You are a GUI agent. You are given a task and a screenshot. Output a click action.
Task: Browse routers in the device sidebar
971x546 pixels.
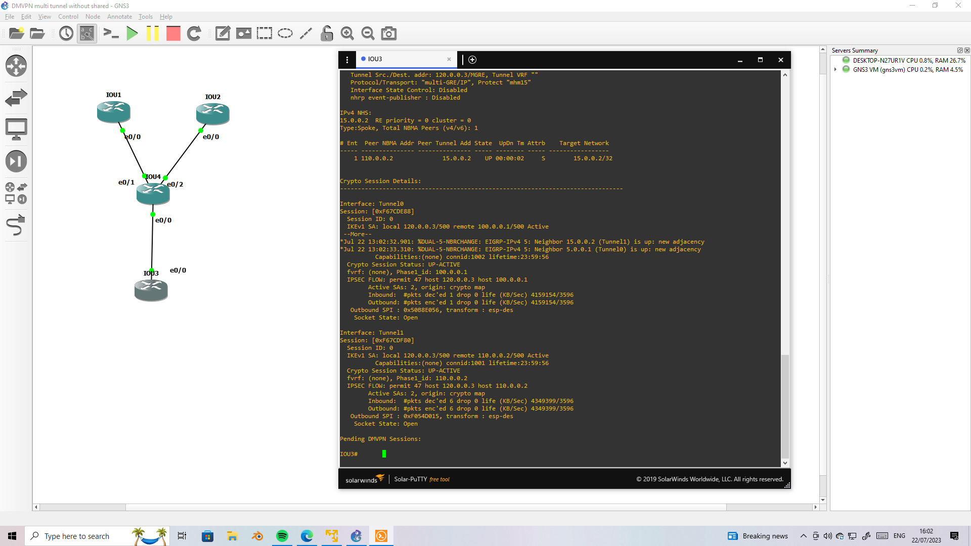(x=16, y=66)
